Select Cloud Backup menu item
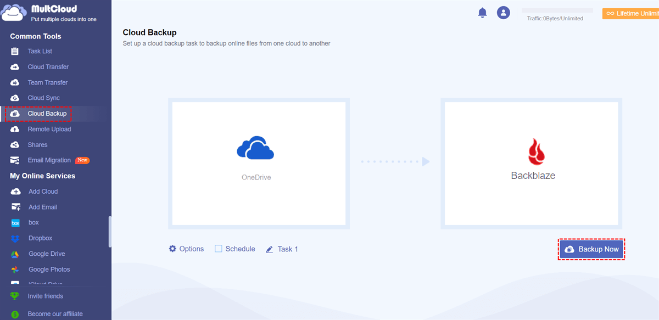 click(x=47, y=114)
